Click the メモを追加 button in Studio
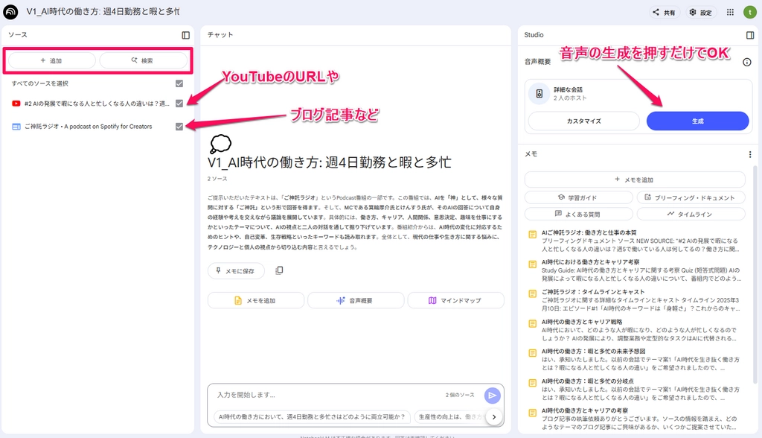Screen dimensions: 762x438 tap(634, 180)
